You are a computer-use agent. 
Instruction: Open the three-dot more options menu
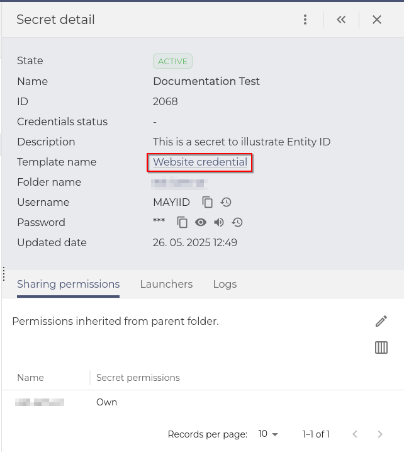tap(305, 20)
